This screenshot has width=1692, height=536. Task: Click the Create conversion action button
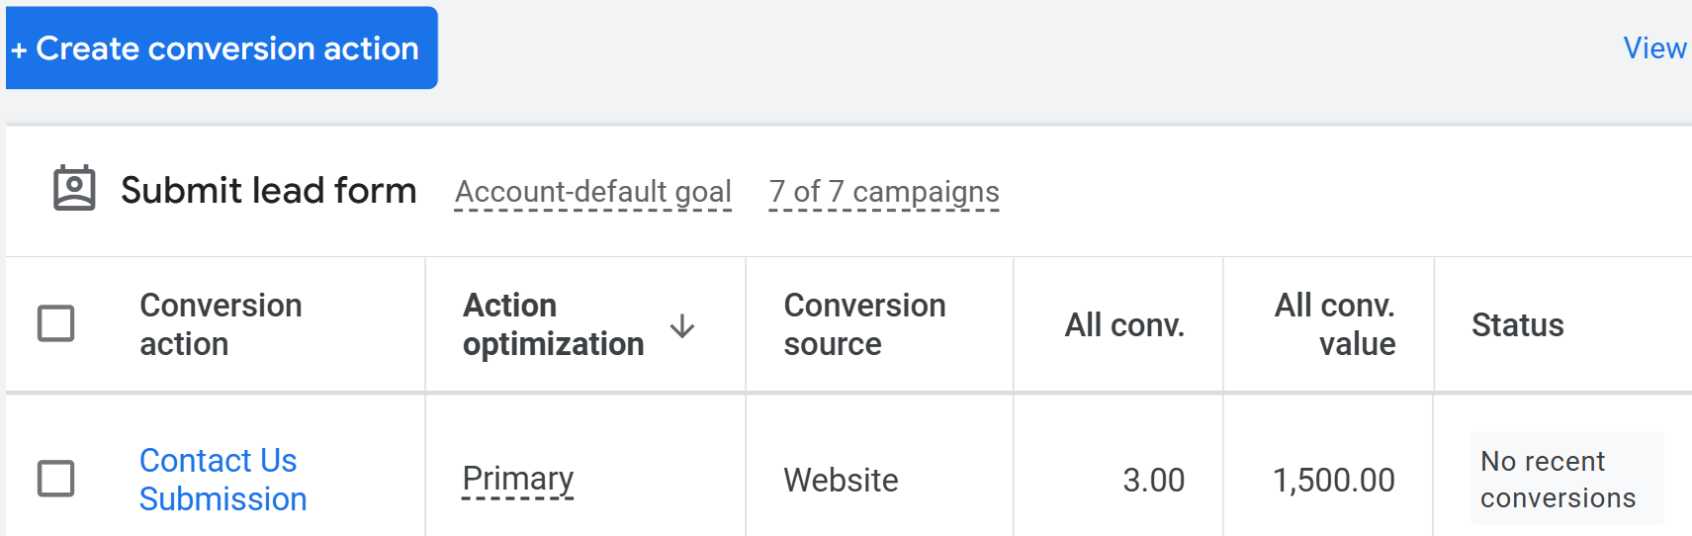222,48
